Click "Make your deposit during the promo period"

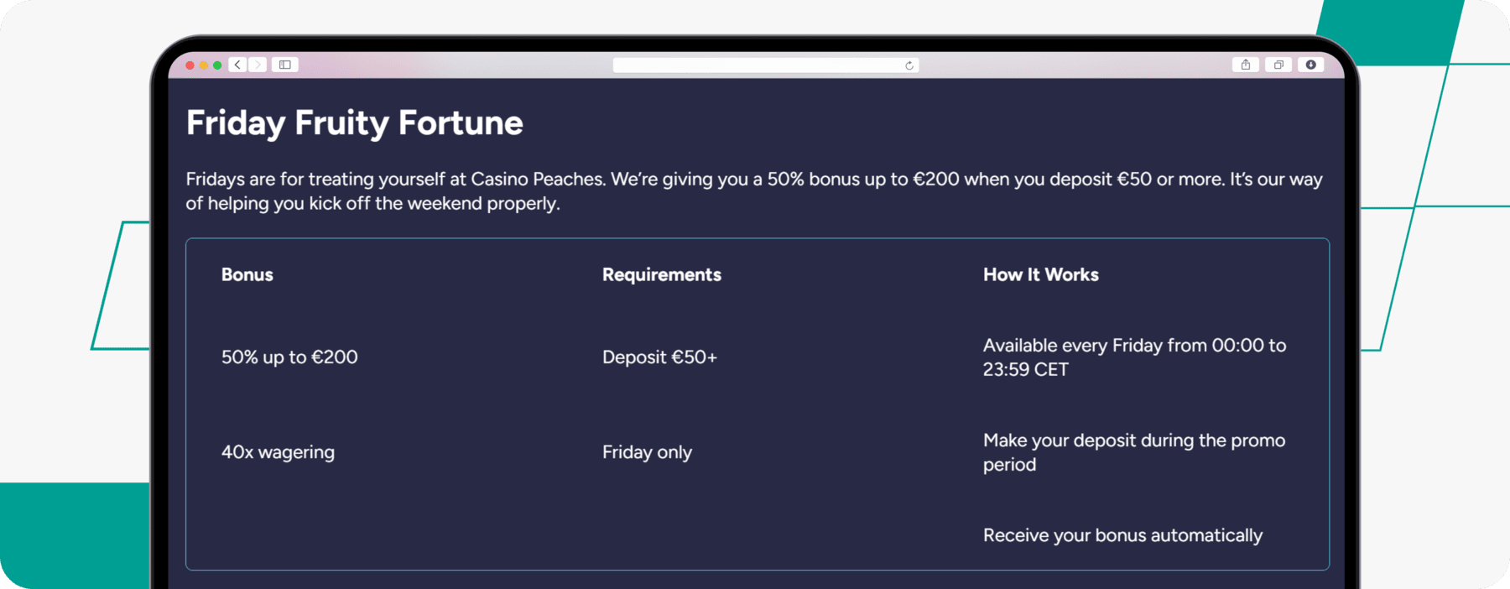(x=1134, y=452)
